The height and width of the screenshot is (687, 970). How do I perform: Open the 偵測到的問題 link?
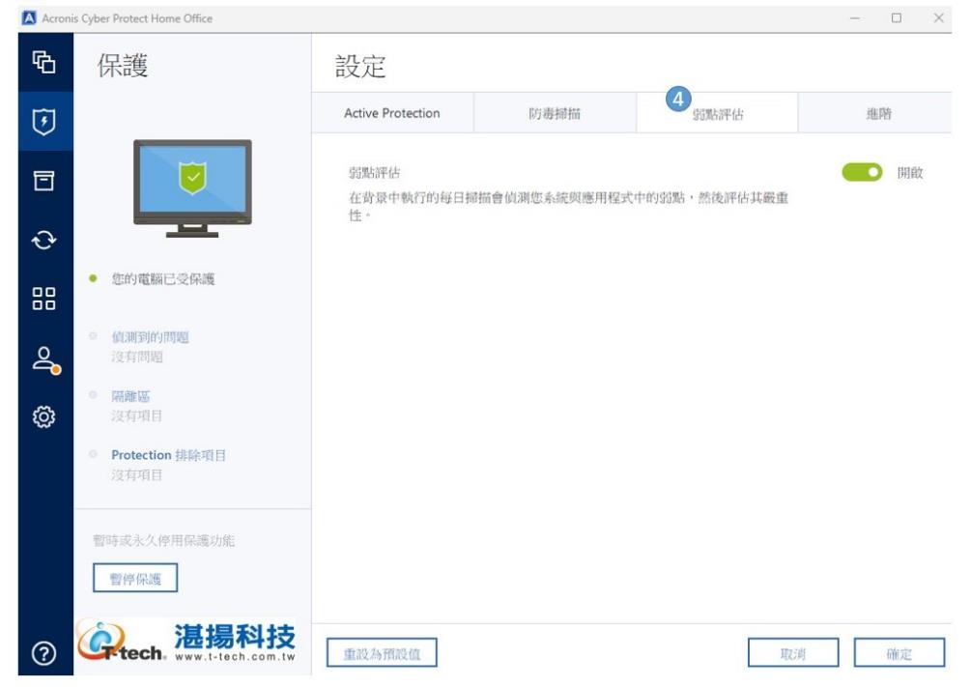[x=151, y=337]
